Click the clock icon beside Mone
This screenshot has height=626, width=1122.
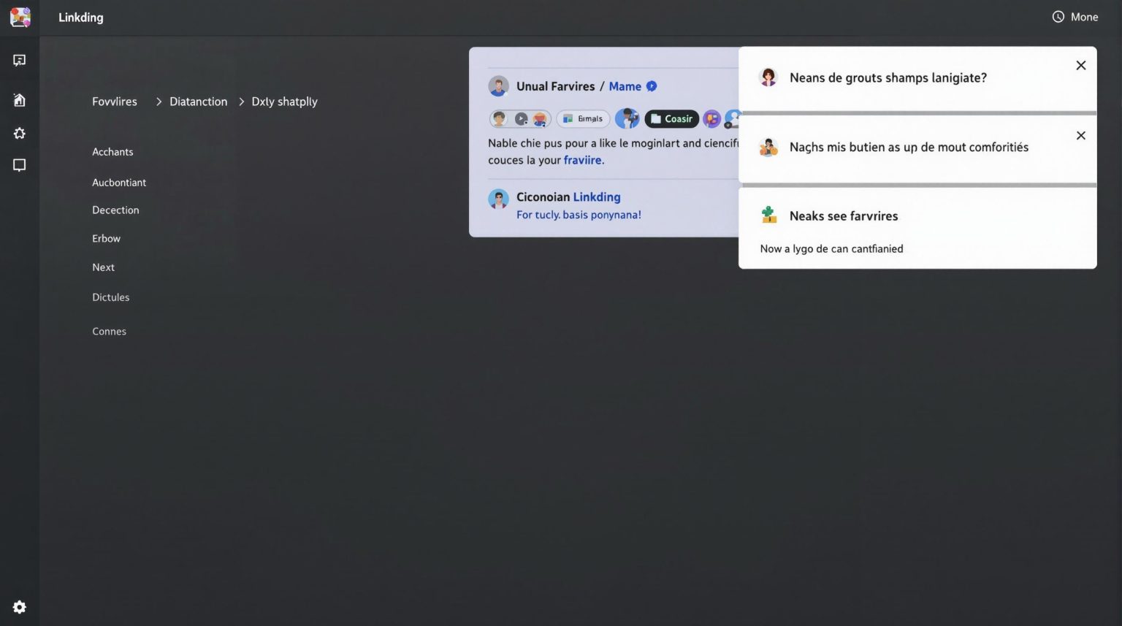(x=1058, y=17)
